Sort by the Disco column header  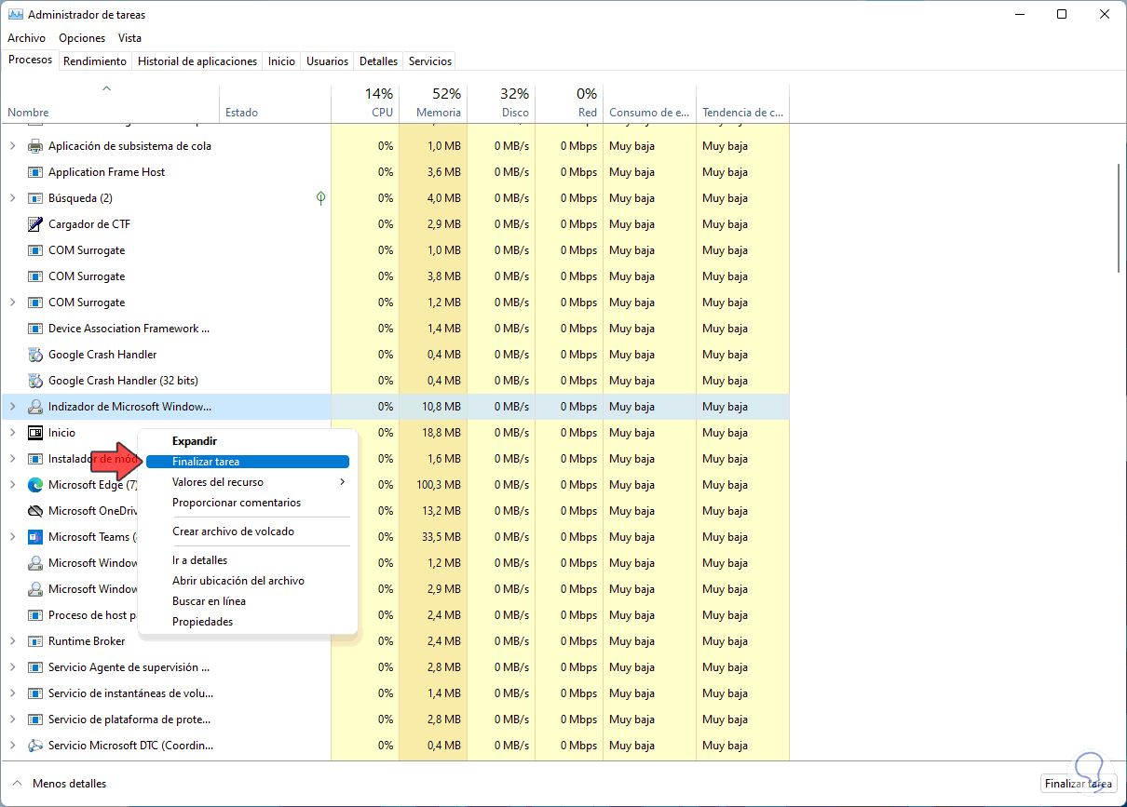click(x=501, y=103)
